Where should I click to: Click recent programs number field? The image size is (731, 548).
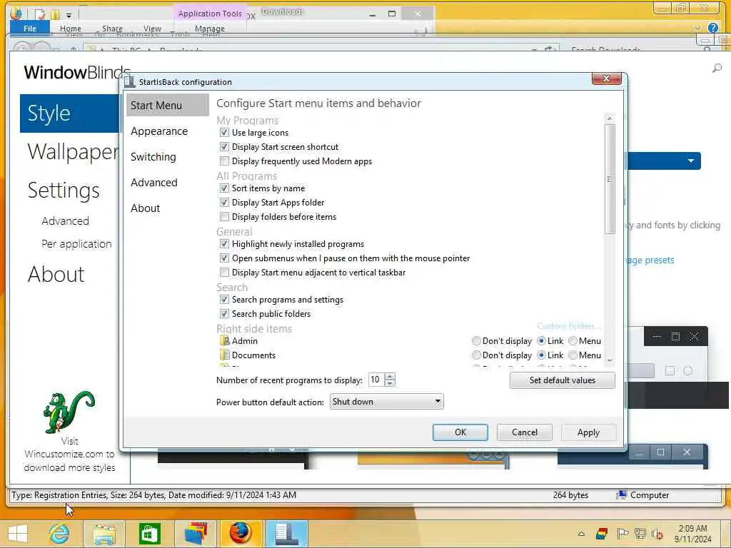click(x=377, y=380)
